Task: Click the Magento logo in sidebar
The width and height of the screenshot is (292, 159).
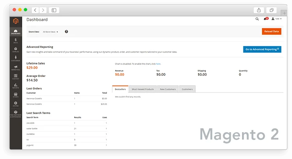Action: (16, 21)
